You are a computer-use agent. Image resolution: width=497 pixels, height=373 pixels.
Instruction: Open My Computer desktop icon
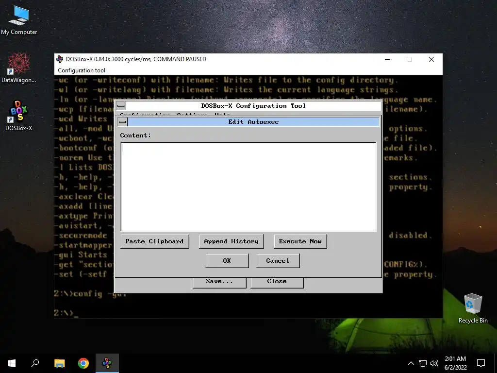(x=19, y=19)
